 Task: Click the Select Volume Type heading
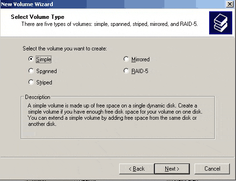click(38, 17)
